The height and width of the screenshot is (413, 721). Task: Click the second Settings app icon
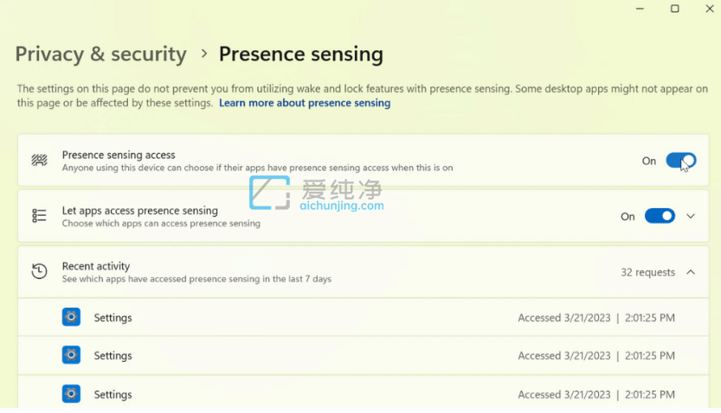coord(71,355)
